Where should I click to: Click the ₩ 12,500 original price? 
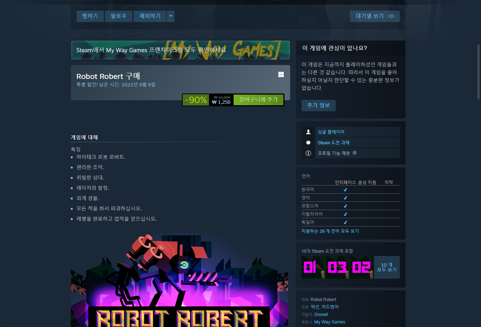click(222, 97)
